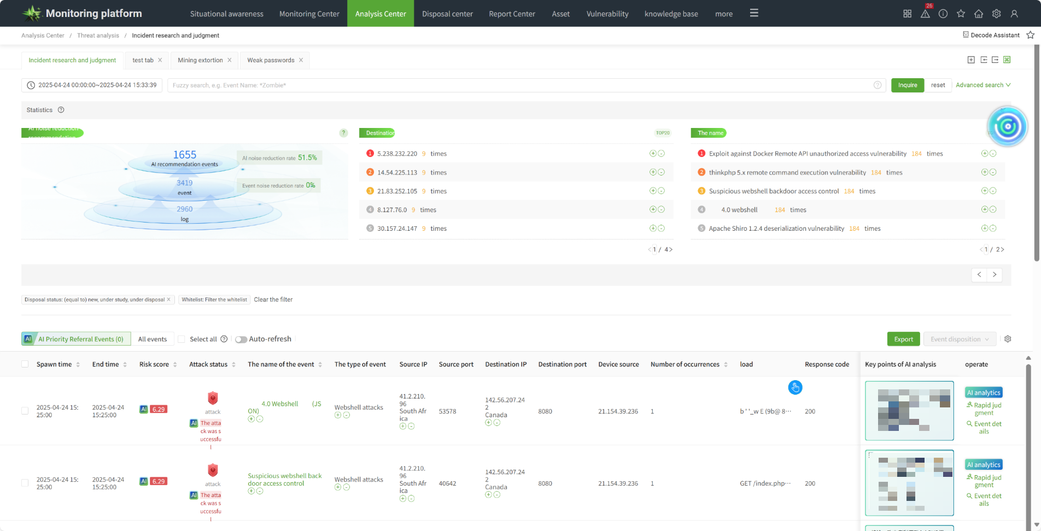Click the green Inquire button
The image size is (1041, 531).
[x=907, y=85]
